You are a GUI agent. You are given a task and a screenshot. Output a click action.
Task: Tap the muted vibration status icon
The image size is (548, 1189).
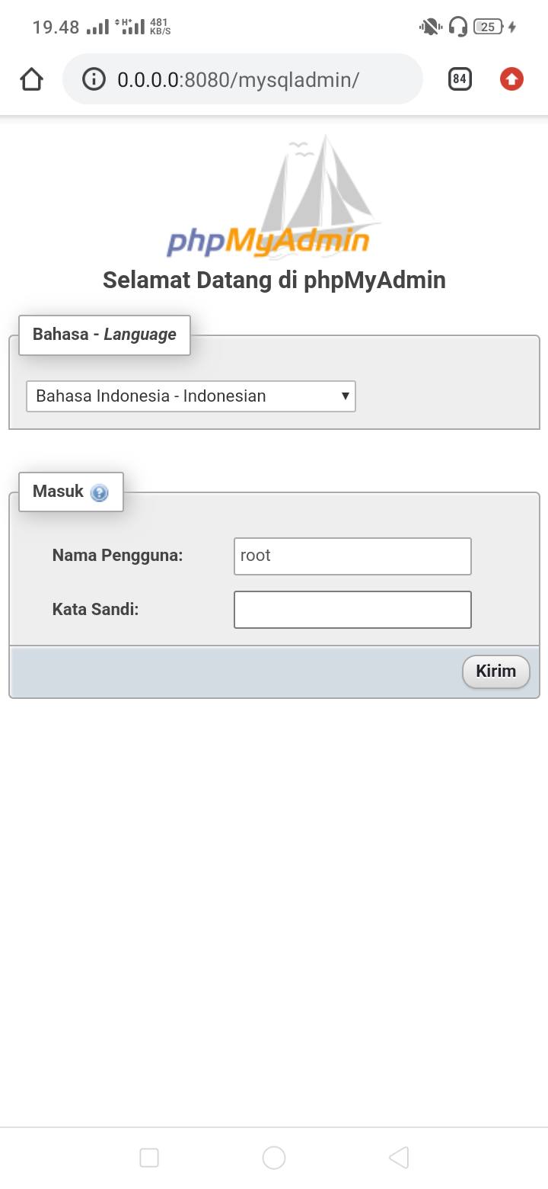[x=430, y=27]
